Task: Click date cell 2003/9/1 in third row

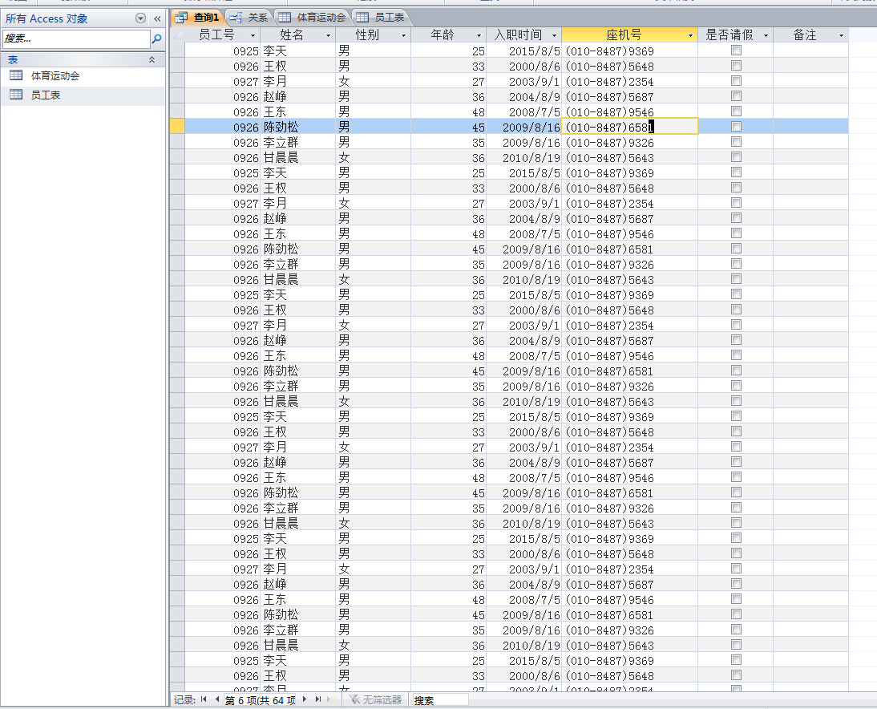Action: (524, 81)
